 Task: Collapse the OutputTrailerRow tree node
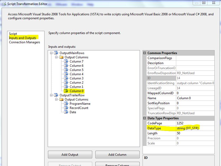pos(51,95)
